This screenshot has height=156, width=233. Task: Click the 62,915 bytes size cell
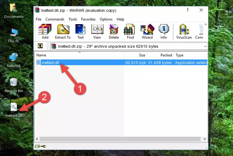(135, 62)
